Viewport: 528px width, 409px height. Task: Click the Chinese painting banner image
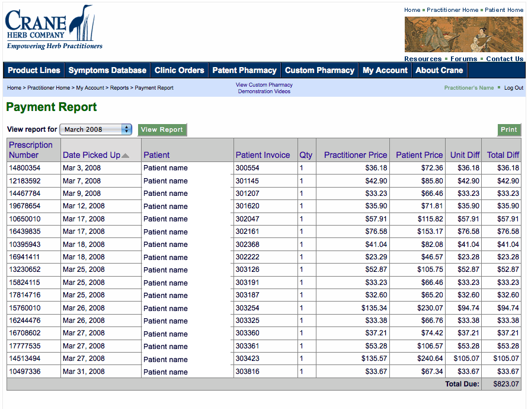point(463,34)
